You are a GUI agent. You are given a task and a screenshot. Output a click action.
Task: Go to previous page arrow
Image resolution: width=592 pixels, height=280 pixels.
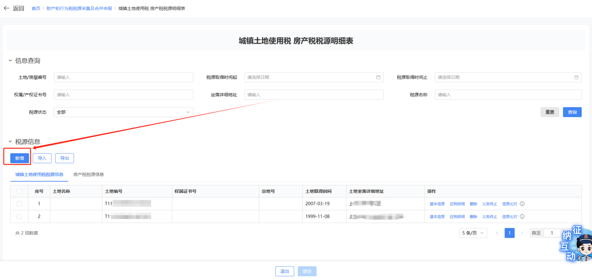pyautogui.click(x=497, y=233)
